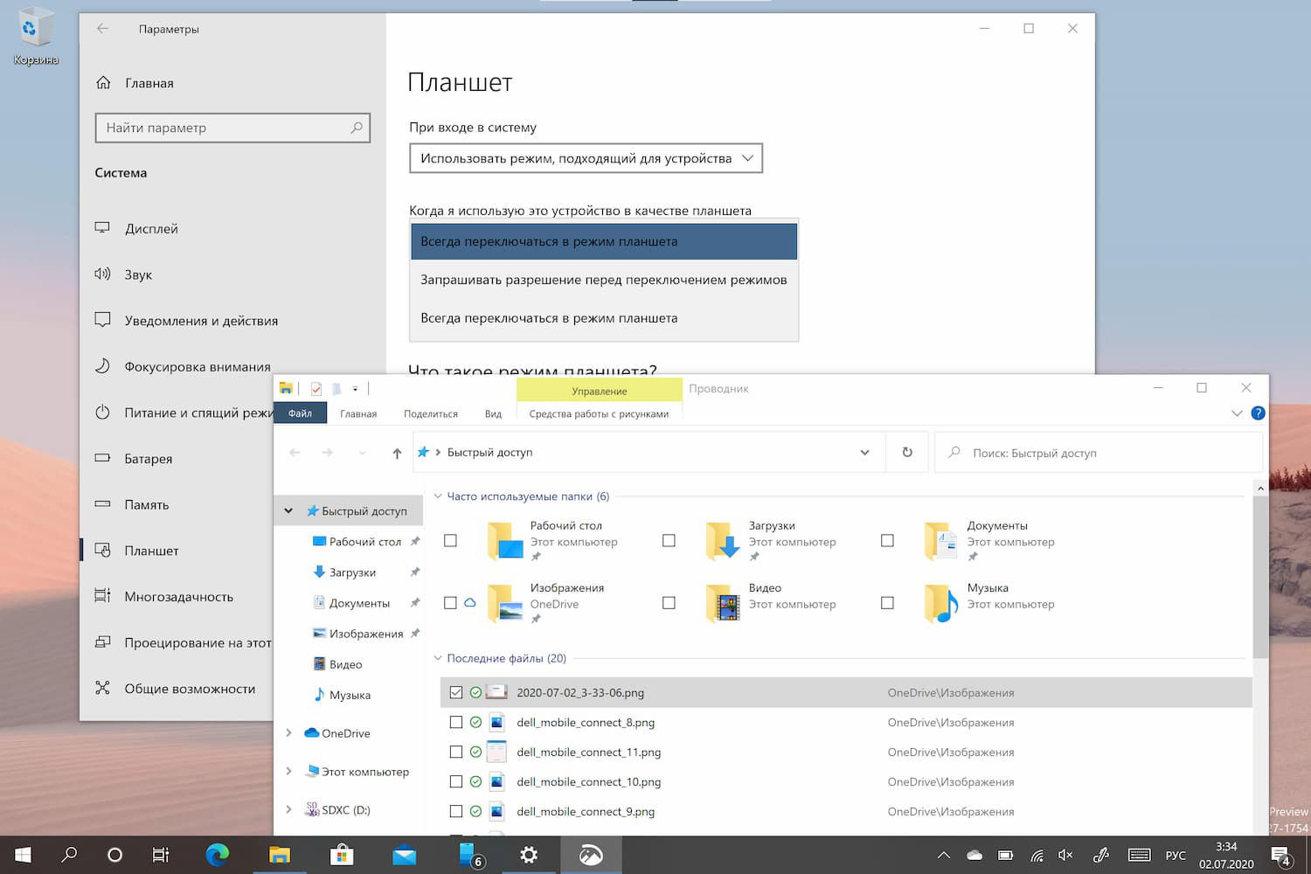The width and height of the screenshot is (1311, 874).
Task: Open the touch keyboard from the taskbar
Action: pos(1138,855)
